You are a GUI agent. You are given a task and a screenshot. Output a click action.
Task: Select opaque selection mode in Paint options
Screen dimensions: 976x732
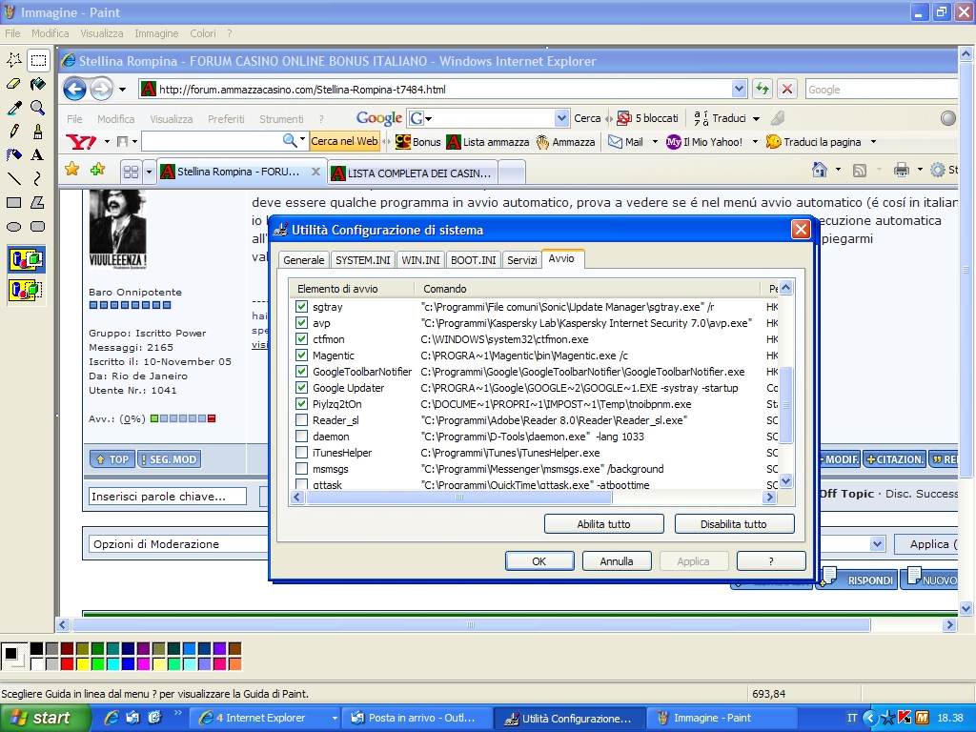pos(26,259)
